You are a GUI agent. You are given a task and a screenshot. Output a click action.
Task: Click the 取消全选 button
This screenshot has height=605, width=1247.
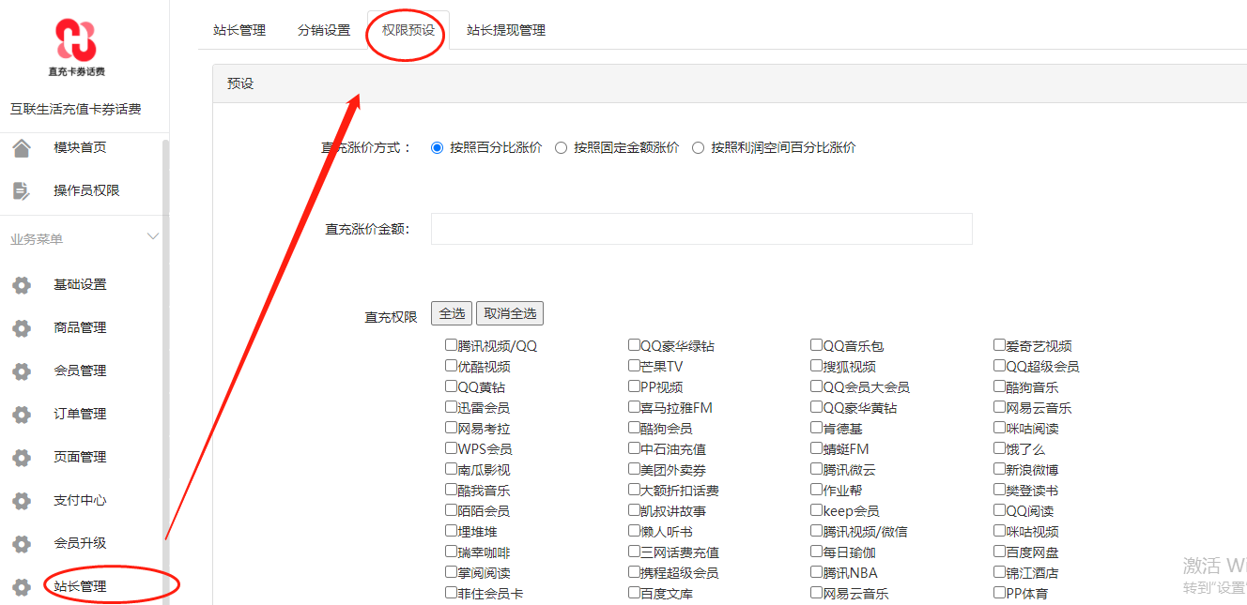[510, 313]
